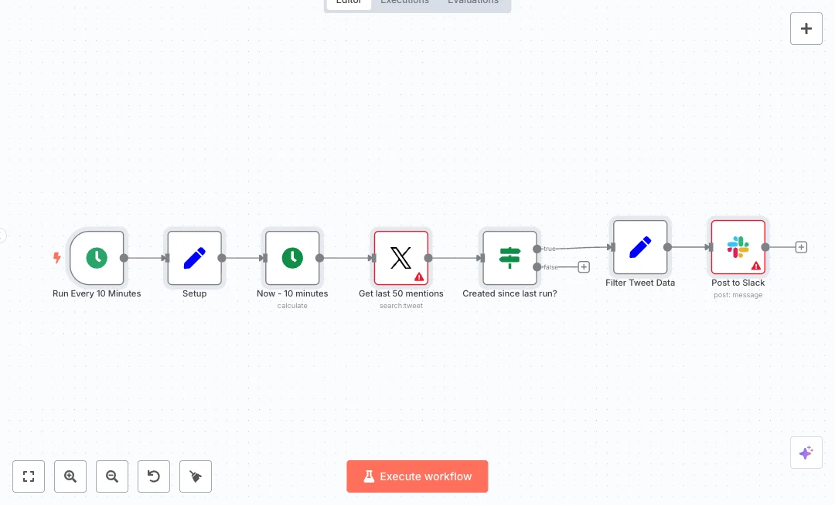Viewport: 835px width, 505px height.
Task: Select the Created since last run? node
Action: click(510, 258)
